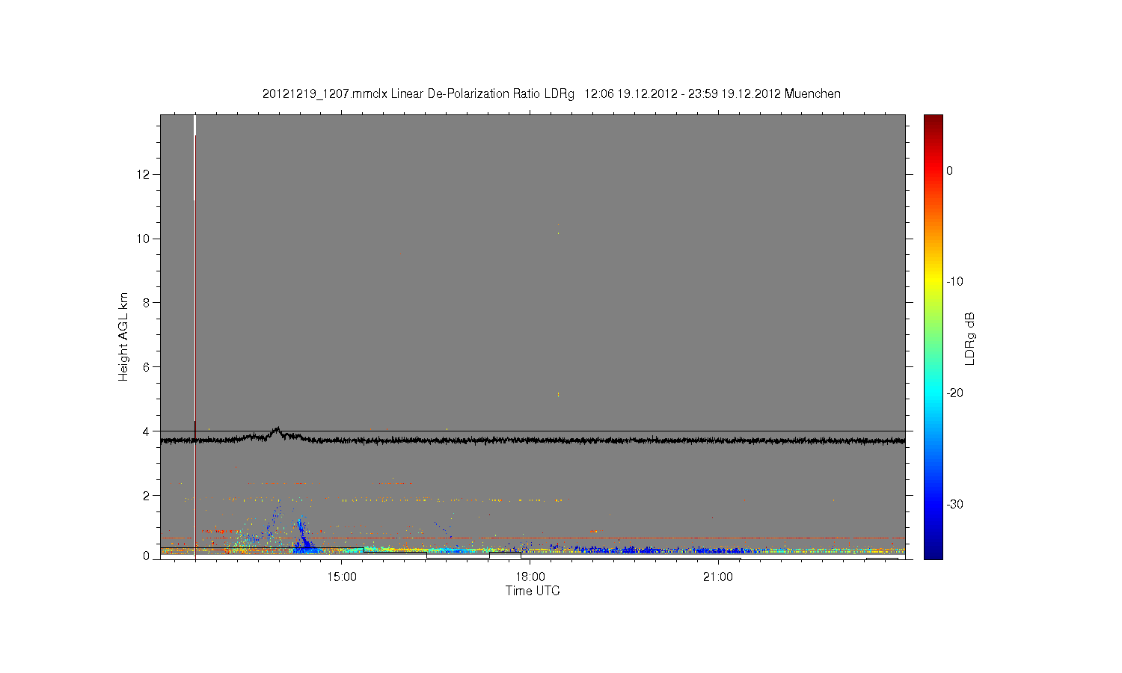Click the 18:00 time tick label
This screenshot has height=673, width=1122.
click(x=530, y=577)
